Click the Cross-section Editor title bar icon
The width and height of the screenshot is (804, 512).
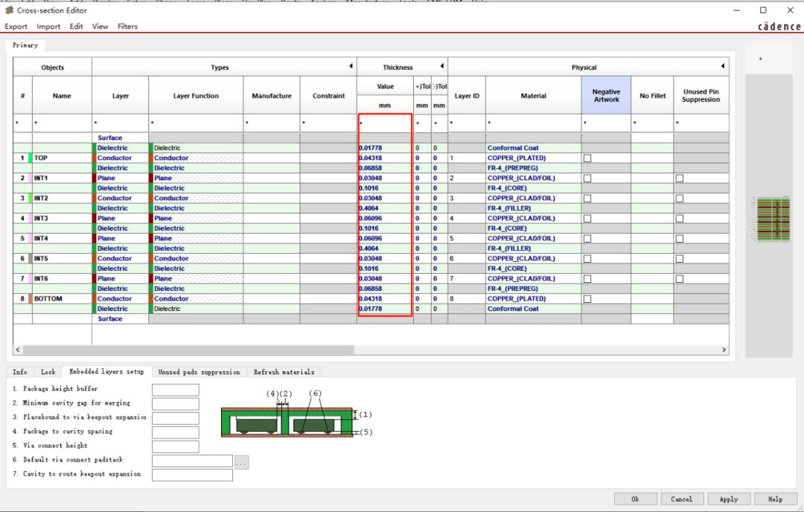coord(9,10)
